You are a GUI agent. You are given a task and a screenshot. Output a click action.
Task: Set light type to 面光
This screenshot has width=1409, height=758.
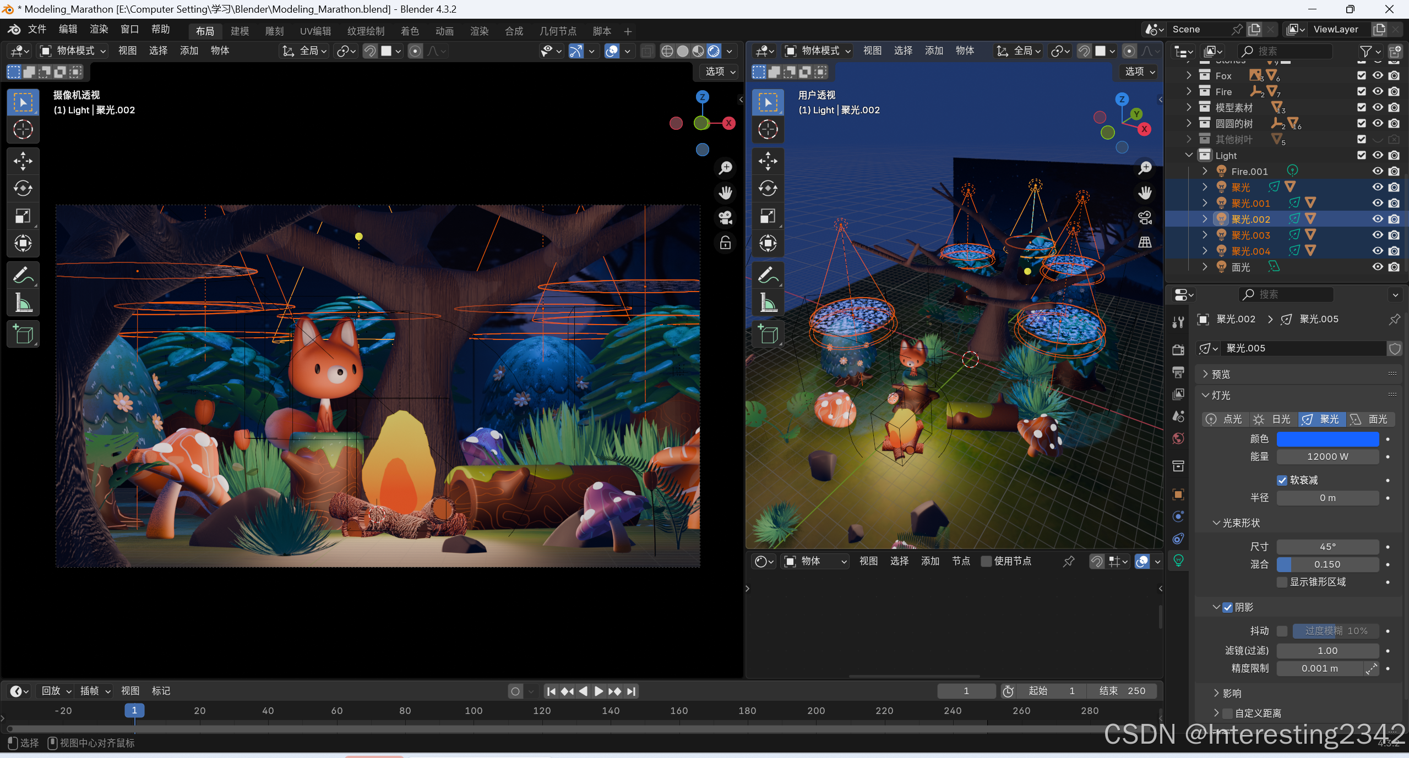click(1370, 419)
